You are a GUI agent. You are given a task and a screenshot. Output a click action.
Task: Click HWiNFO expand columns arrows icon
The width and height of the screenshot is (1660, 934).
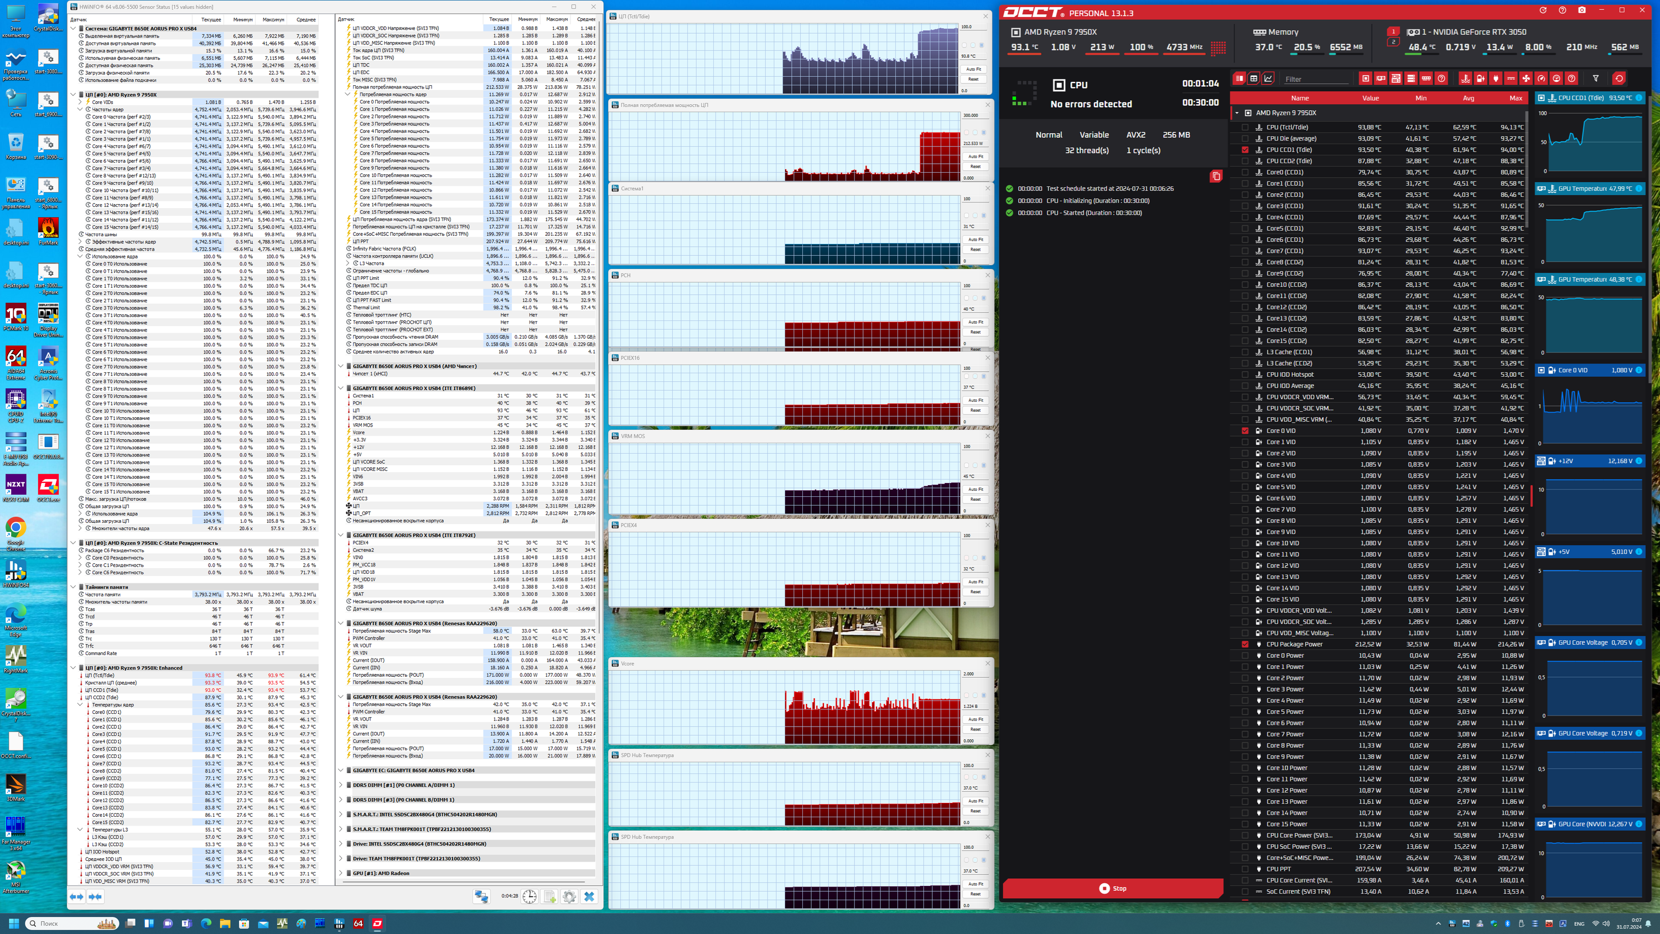tap(76, 896)
